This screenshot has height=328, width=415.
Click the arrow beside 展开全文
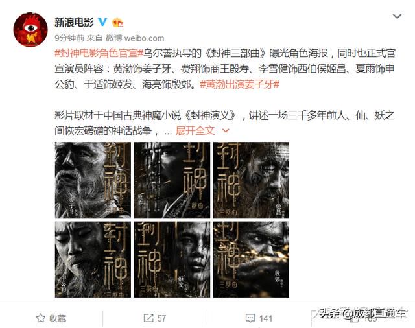pos(226,130)
